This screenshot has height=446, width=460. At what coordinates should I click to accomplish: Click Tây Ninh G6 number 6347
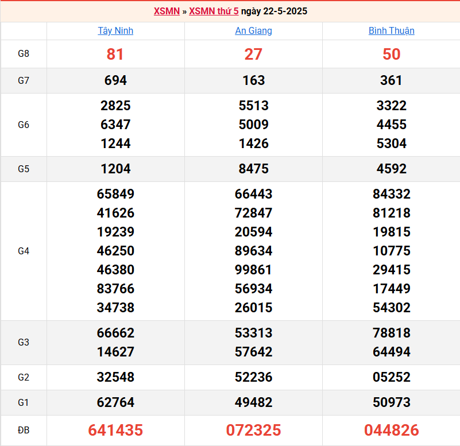(115, 125)
